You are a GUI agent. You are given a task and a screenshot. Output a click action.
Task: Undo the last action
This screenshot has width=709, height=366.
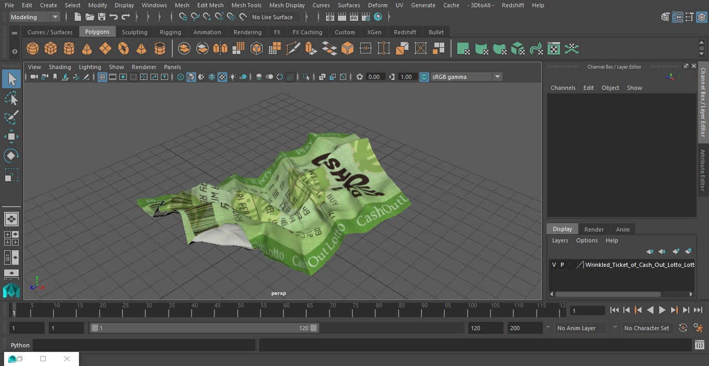[114, 17]
